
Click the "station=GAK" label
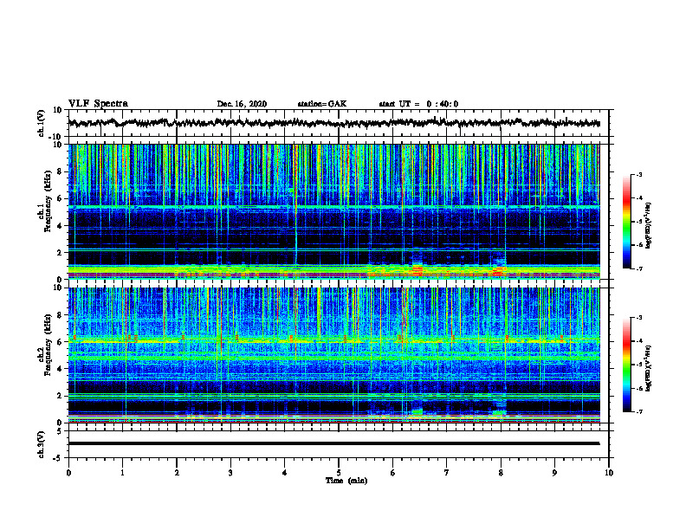click(322, 104)
